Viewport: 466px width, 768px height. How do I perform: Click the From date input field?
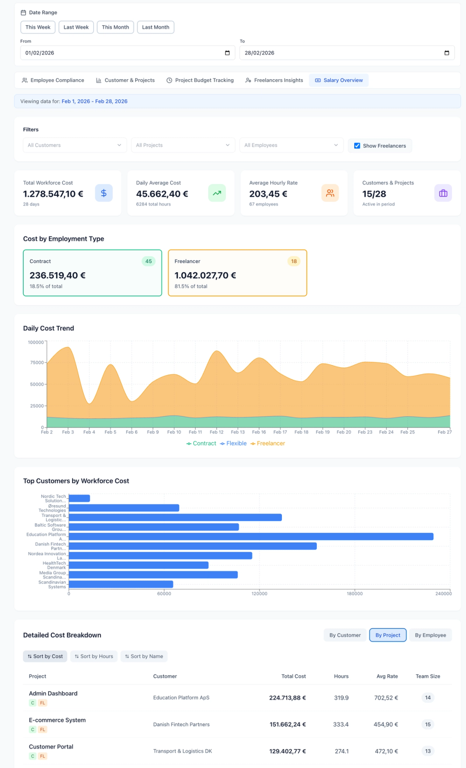[128, 53]
